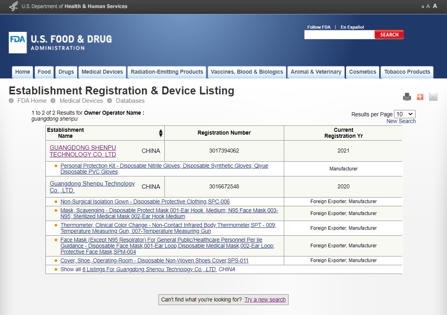
Task: Click U.S. Department of Health & Human Services text
Action: (x=74, y=6)
